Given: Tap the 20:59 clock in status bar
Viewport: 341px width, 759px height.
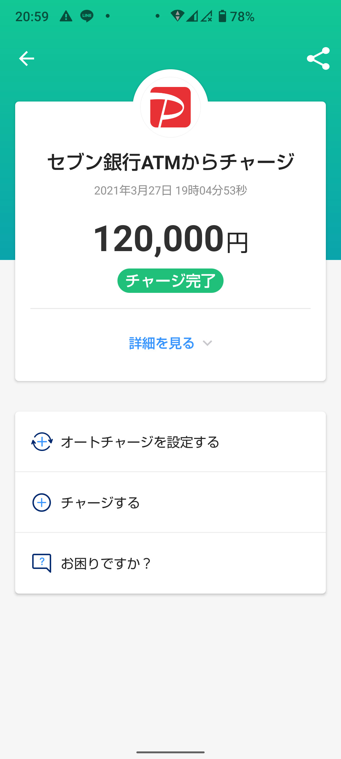Looking at the screenshot, I should (x=32, y=16).
